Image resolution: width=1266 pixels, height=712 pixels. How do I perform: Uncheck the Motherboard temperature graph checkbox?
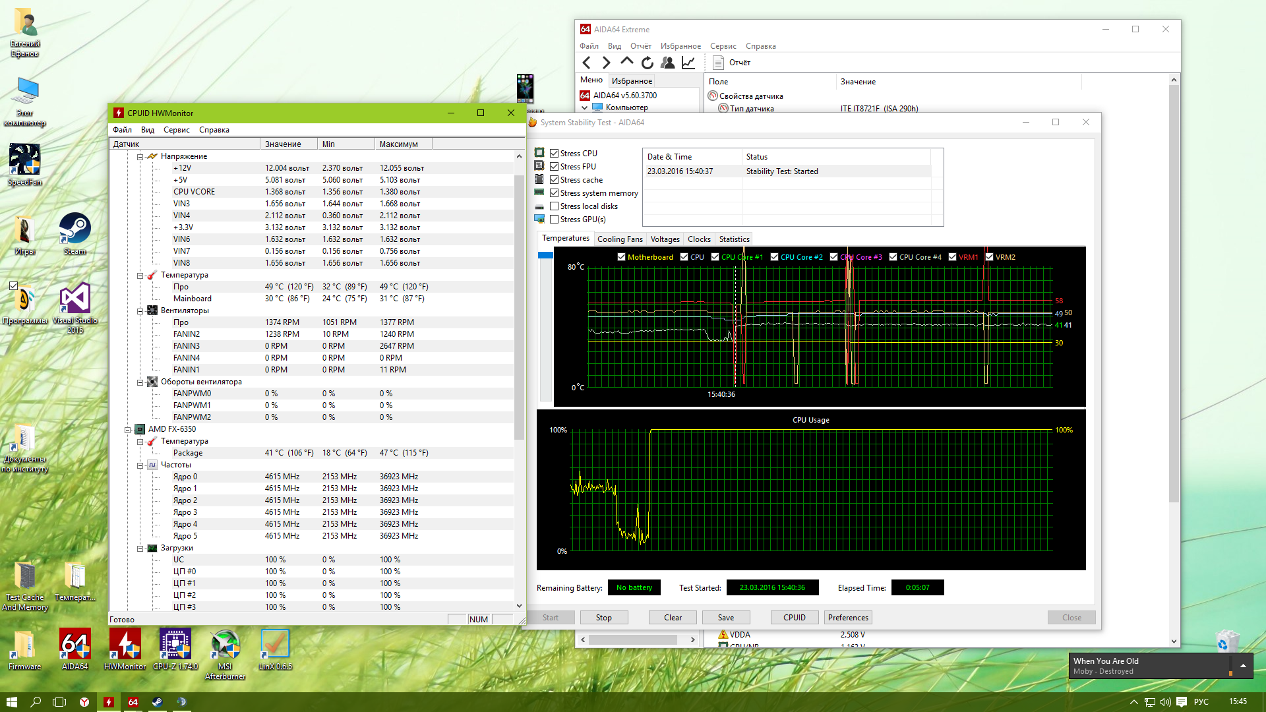pyautogui.click(x=621, y=257)
